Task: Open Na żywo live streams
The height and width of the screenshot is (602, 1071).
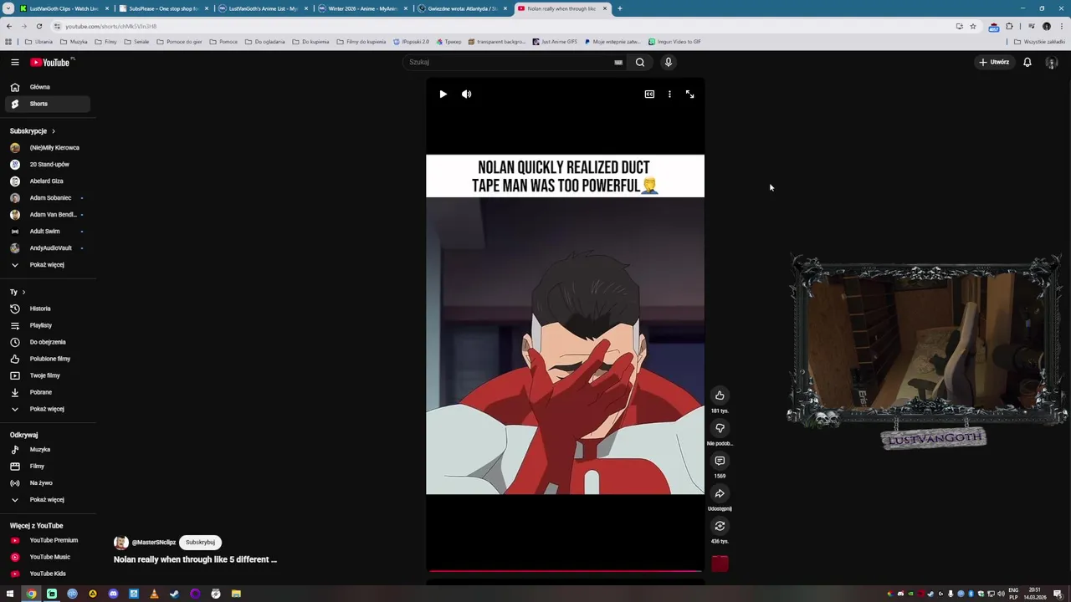Action: [x=47, y=483]
